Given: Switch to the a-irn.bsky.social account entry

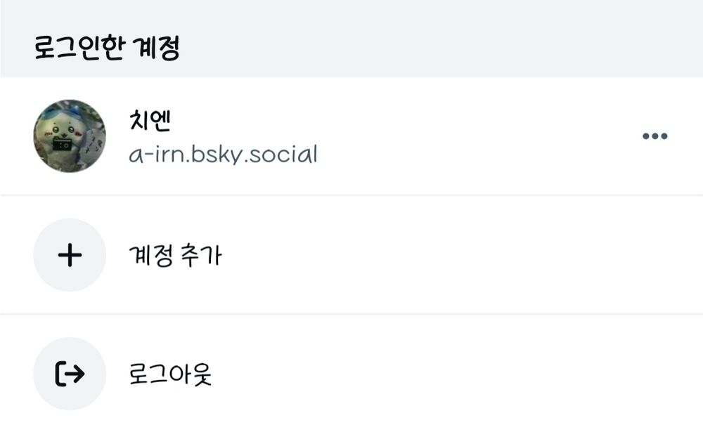Looking at the screenshot, I should point(351,136).
